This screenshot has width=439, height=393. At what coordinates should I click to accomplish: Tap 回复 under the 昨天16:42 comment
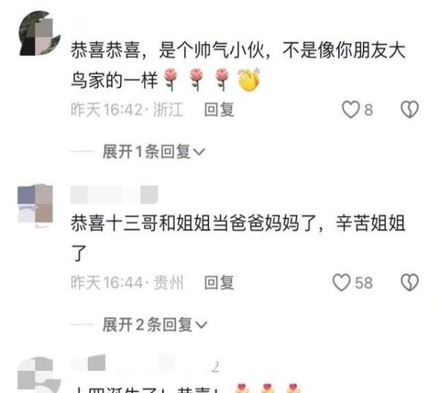219,109
